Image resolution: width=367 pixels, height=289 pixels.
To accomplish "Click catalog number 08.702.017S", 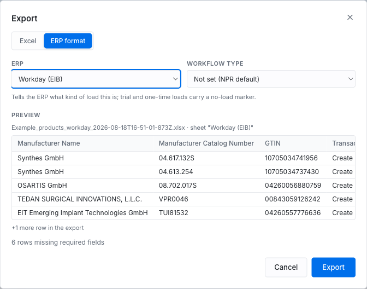I will click(177, 186).
